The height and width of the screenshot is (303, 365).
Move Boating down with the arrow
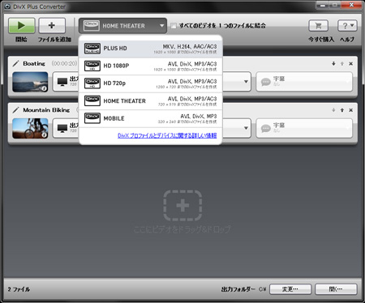coord(333,64)
